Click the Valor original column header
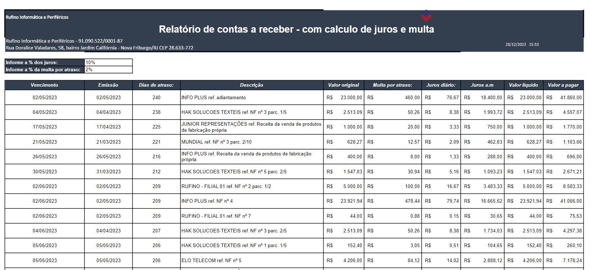Image resolution: width=590 pixels, height=270 pixels. 344,85
